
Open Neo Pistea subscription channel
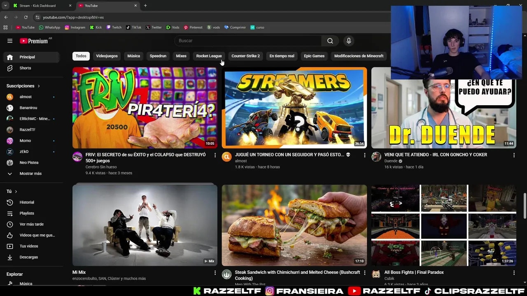coord(31,162)
